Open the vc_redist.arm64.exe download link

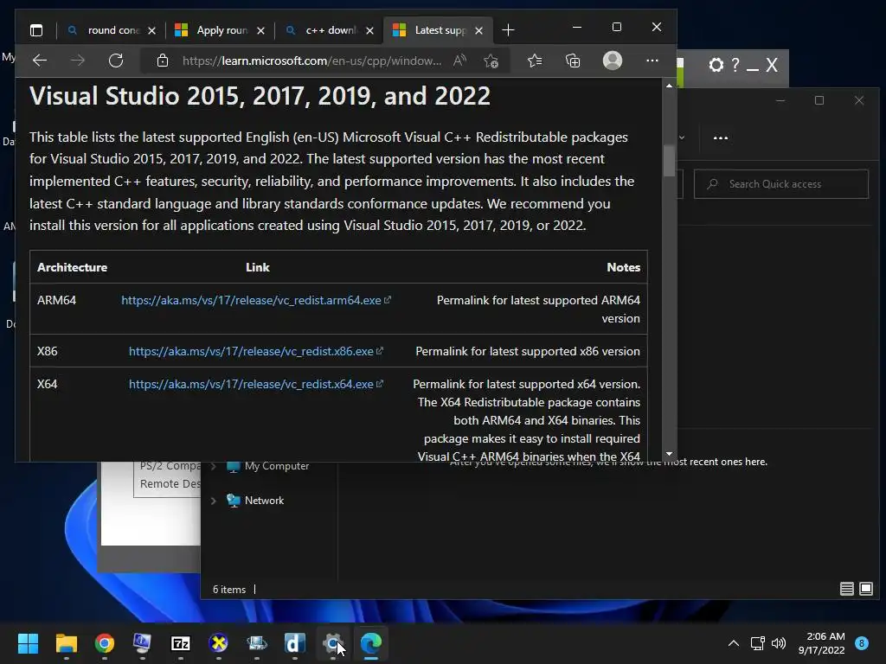[256, 300]
